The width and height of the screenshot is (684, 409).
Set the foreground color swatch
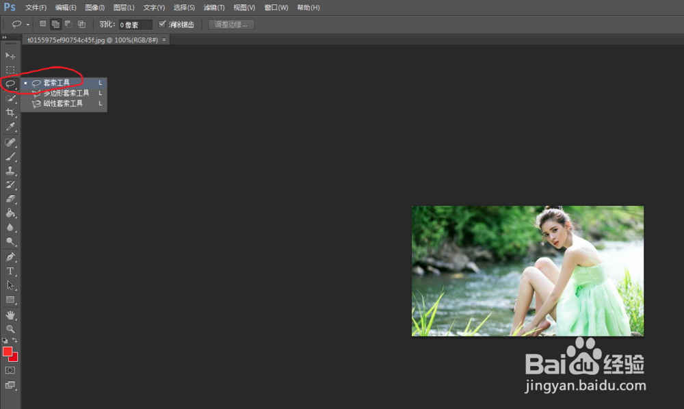point(8,352)
